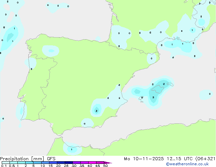Click the '0' value on Spain's south coast
Image resolution: width=216 pixels, height=167 pixels.
click(x=84, y=124)
